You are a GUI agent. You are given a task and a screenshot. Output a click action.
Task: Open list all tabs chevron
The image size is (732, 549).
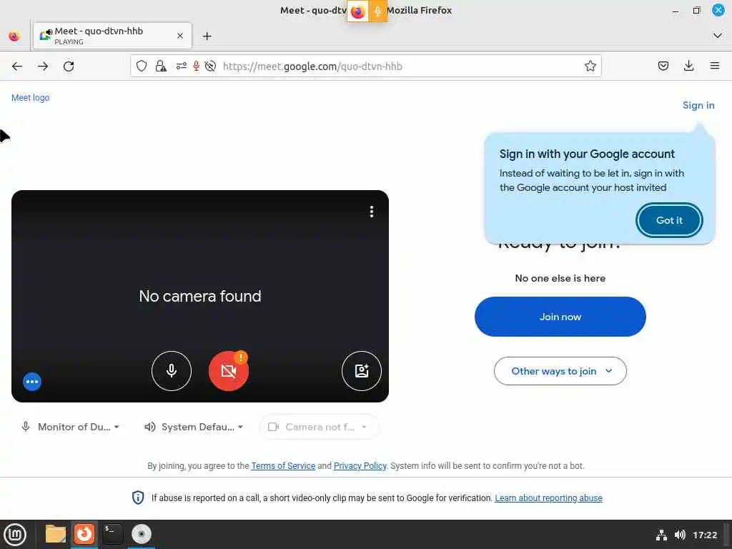point(718,36)
